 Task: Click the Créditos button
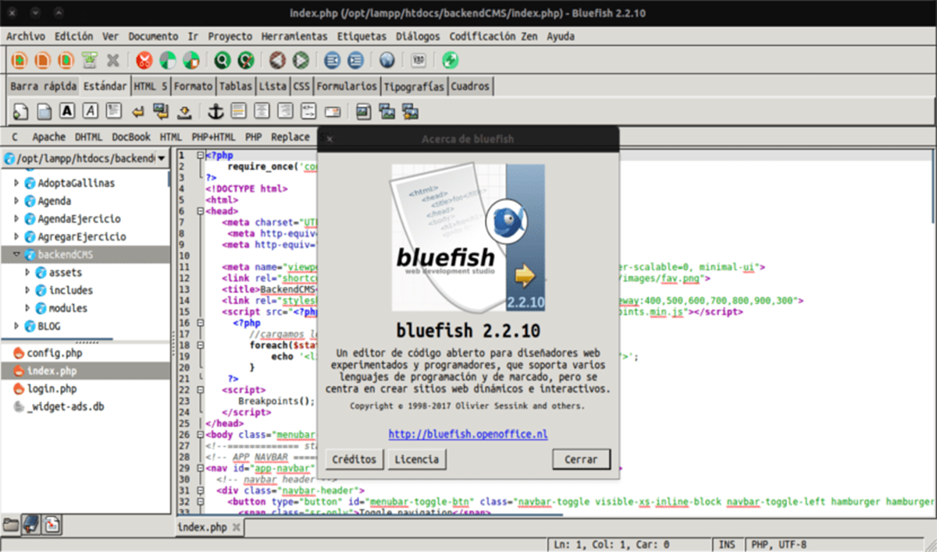pyautogui.click(x=354, y=459)
